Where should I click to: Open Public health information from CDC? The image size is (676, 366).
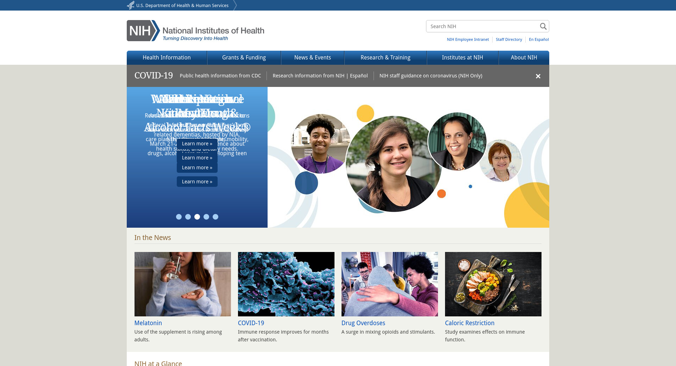pyautogui.click(x=220, y=76)
